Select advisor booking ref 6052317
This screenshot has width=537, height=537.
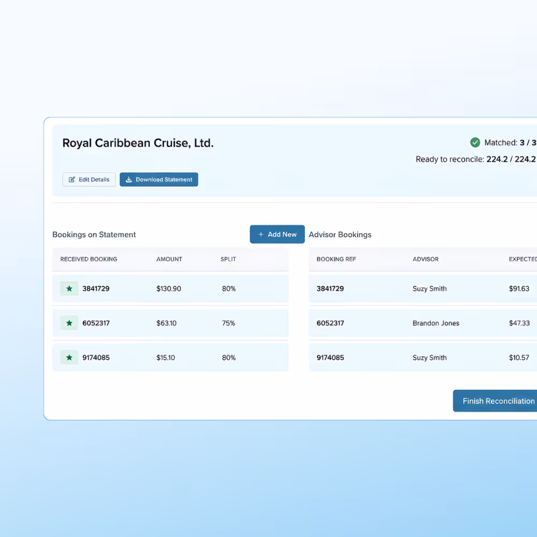(330, 323)
